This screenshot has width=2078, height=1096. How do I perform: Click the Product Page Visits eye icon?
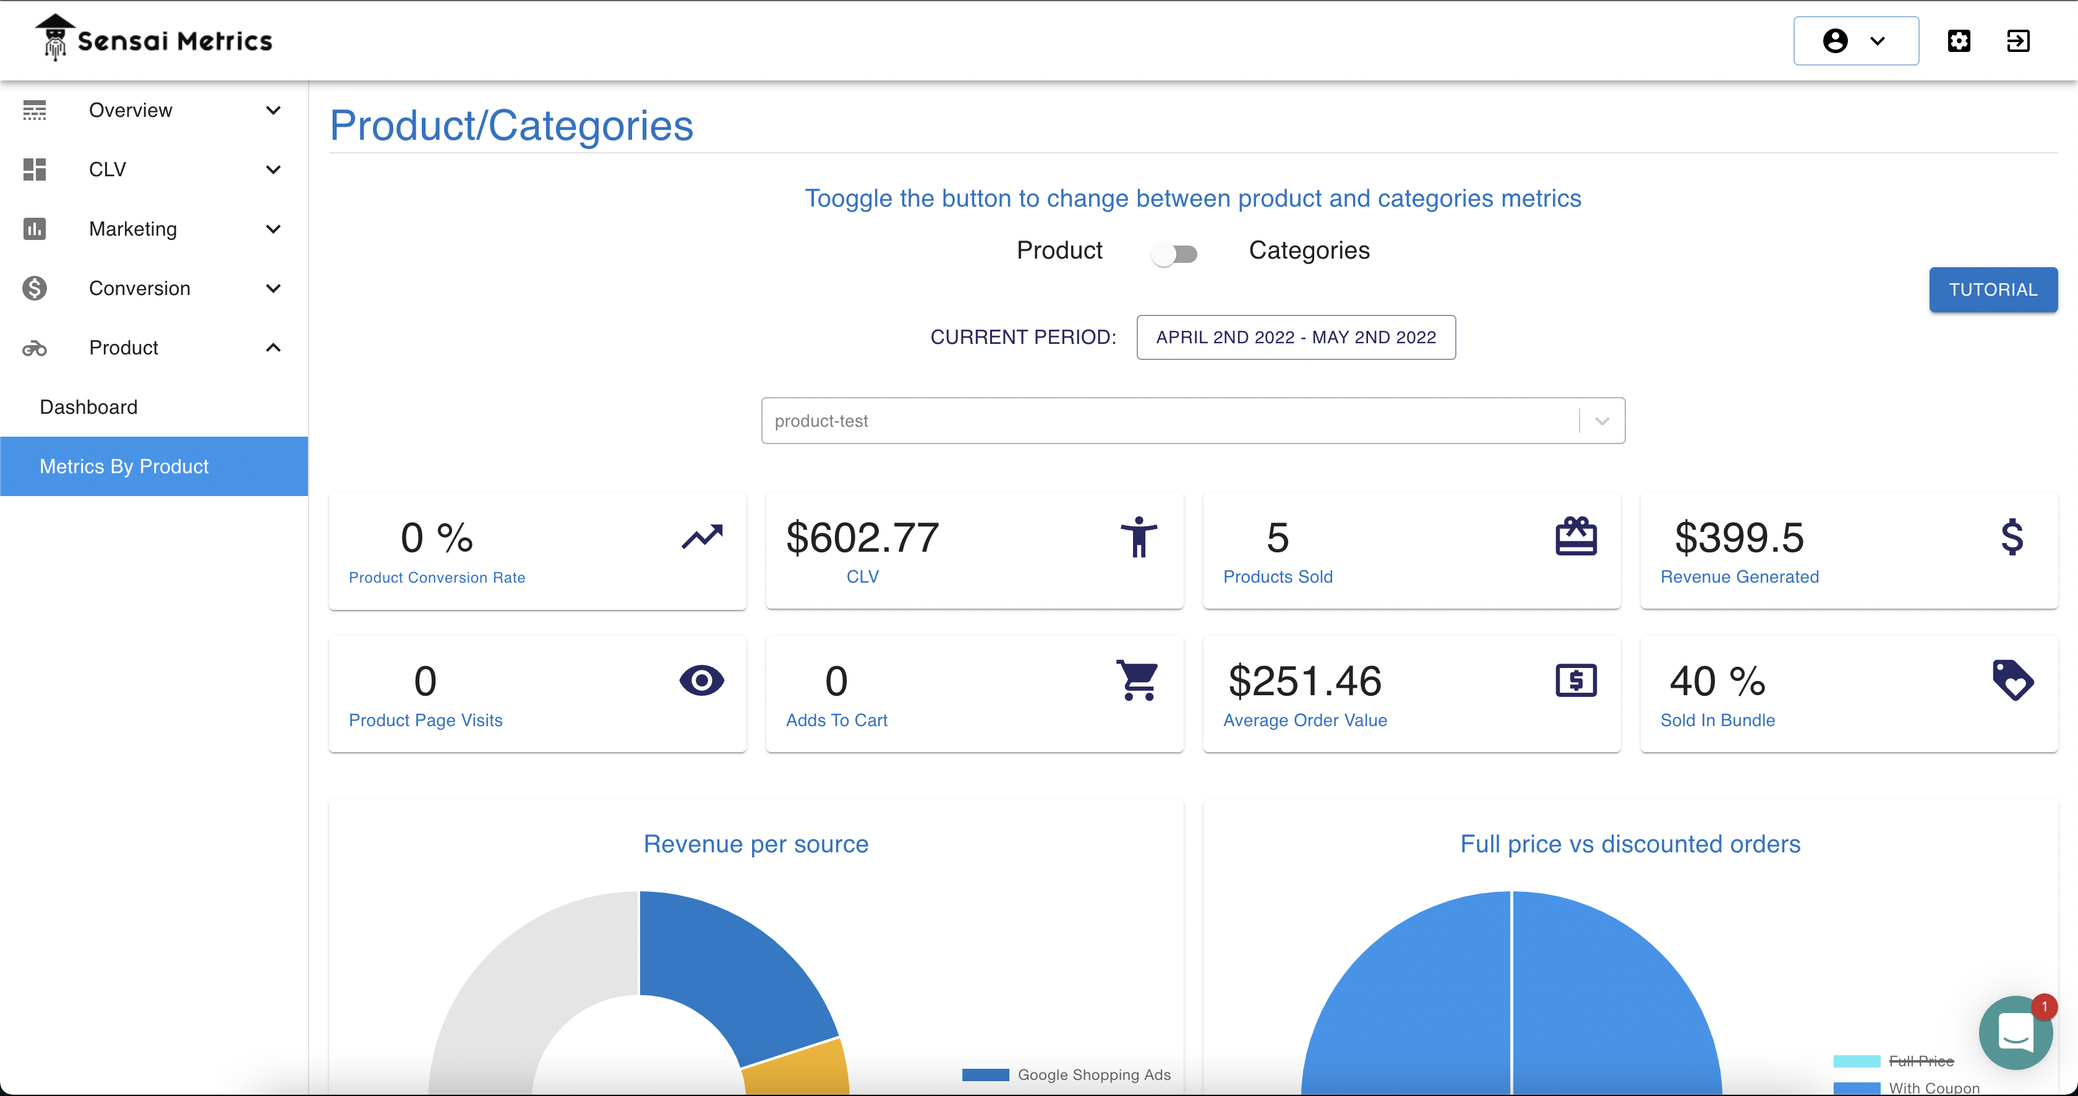tap(702, 680)
